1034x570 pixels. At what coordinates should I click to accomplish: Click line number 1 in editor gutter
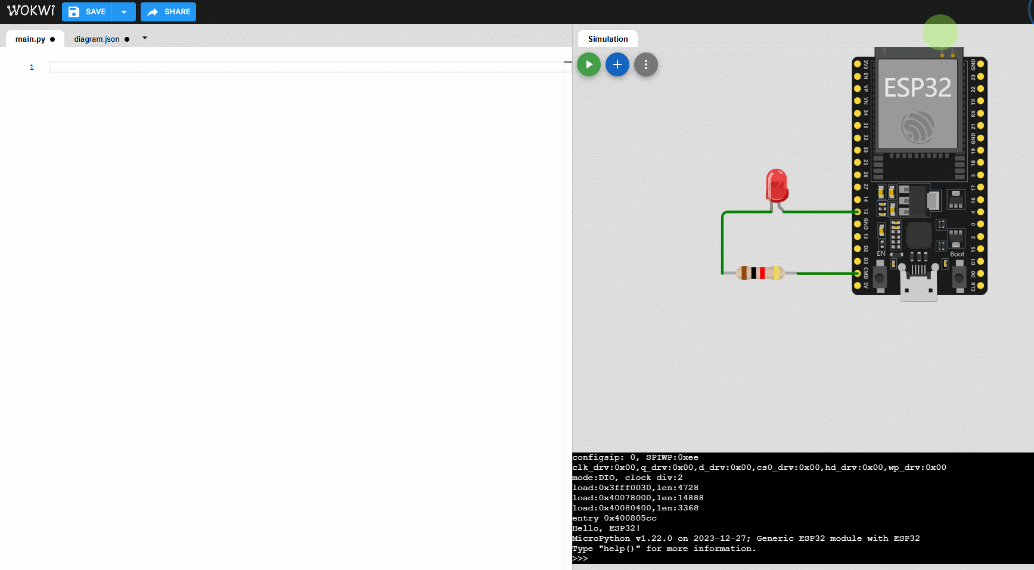click(32, 67)
